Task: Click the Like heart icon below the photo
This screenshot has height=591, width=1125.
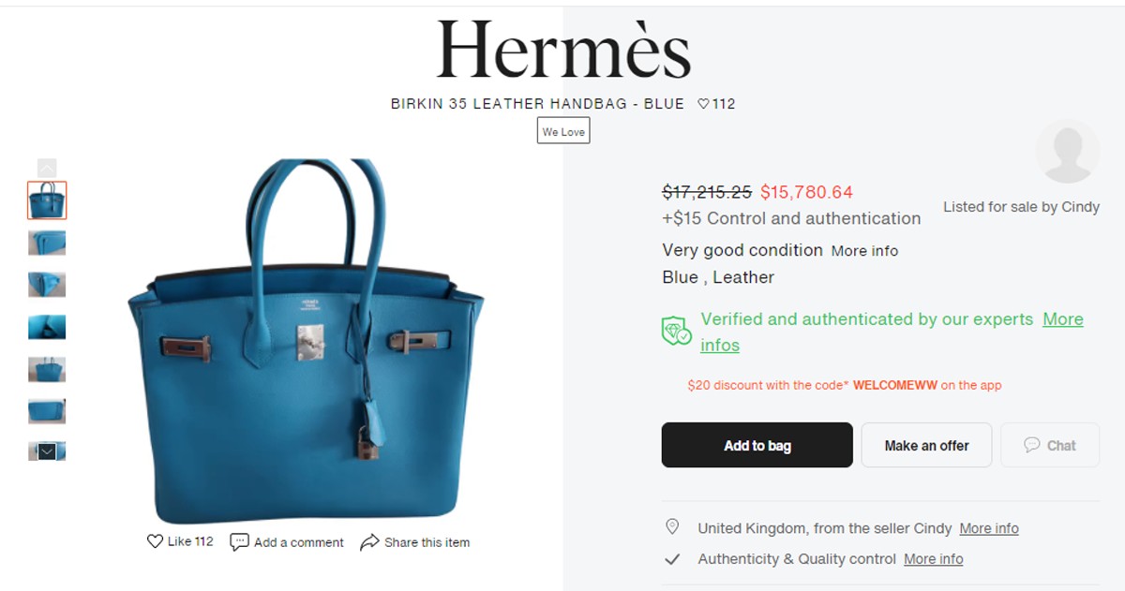Action: point(155,541)
